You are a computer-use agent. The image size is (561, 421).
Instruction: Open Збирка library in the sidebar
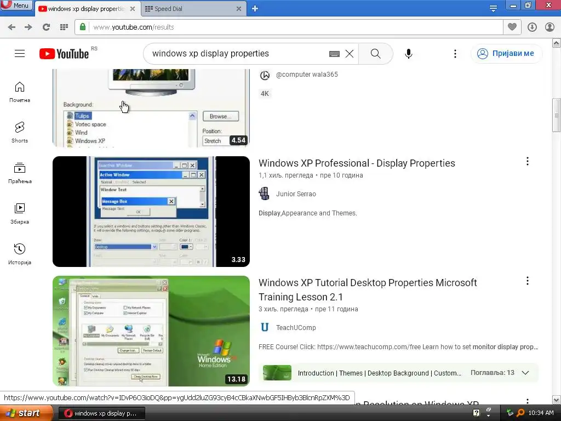(x=20, y=213)
